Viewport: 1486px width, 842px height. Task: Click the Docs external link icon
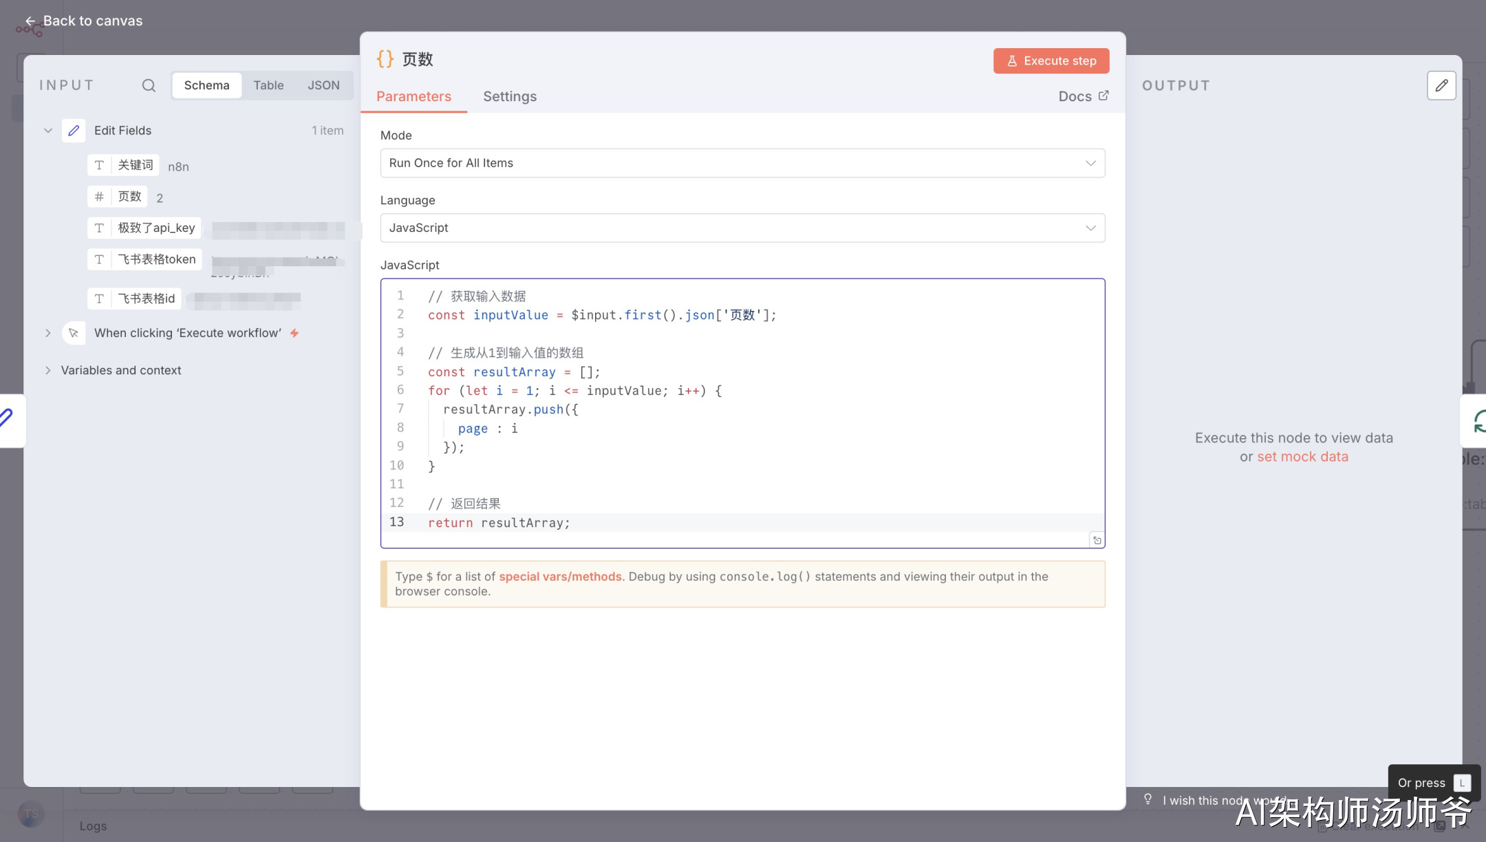click(x=1103, y=96)
